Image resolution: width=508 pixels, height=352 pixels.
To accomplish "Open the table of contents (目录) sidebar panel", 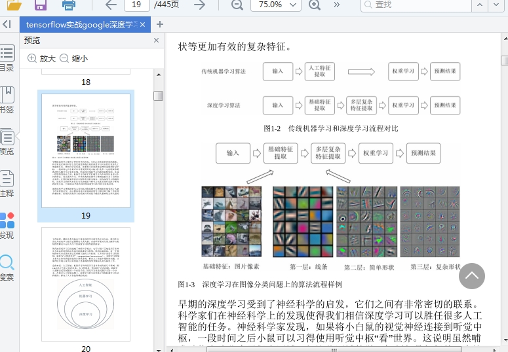I will [x=7, y=58].
